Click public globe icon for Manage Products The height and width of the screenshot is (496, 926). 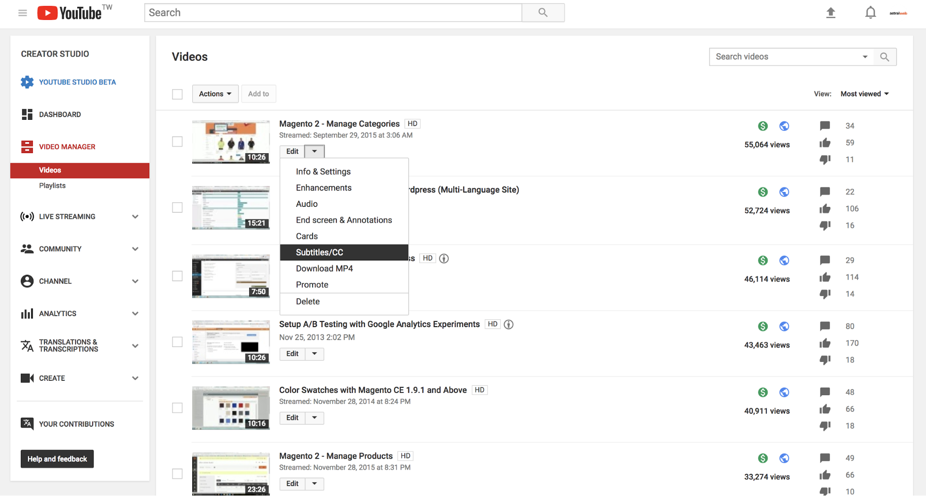tap(784, 458)
